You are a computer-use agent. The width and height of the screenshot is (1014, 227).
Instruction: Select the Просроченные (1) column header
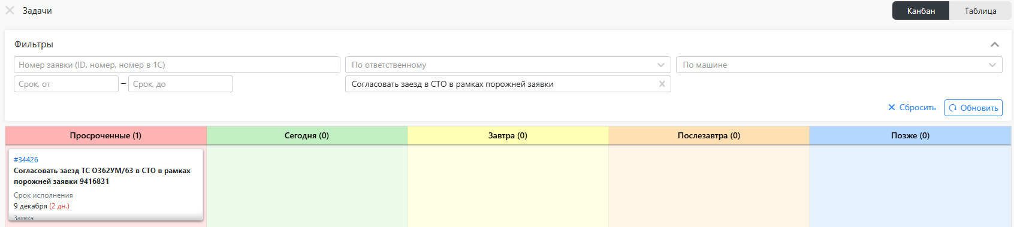coord(105,135)
